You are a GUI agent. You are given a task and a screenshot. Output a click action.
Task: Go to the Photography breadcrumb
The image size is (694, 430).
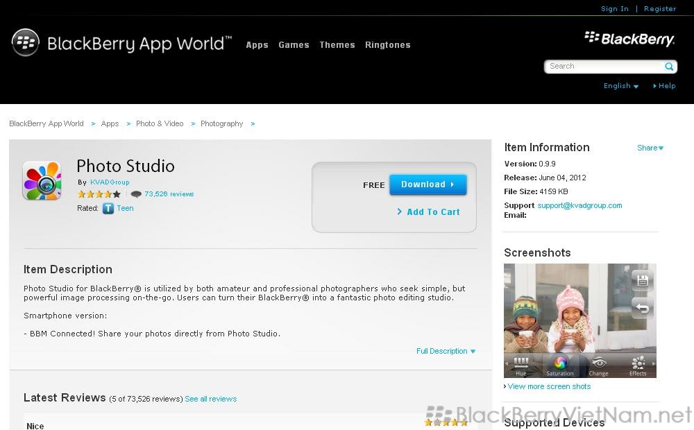(x=222, y=124)
